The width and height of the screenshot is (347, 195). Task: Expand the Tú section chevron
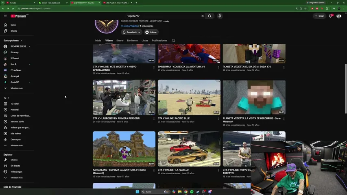[x=9, y=97]
